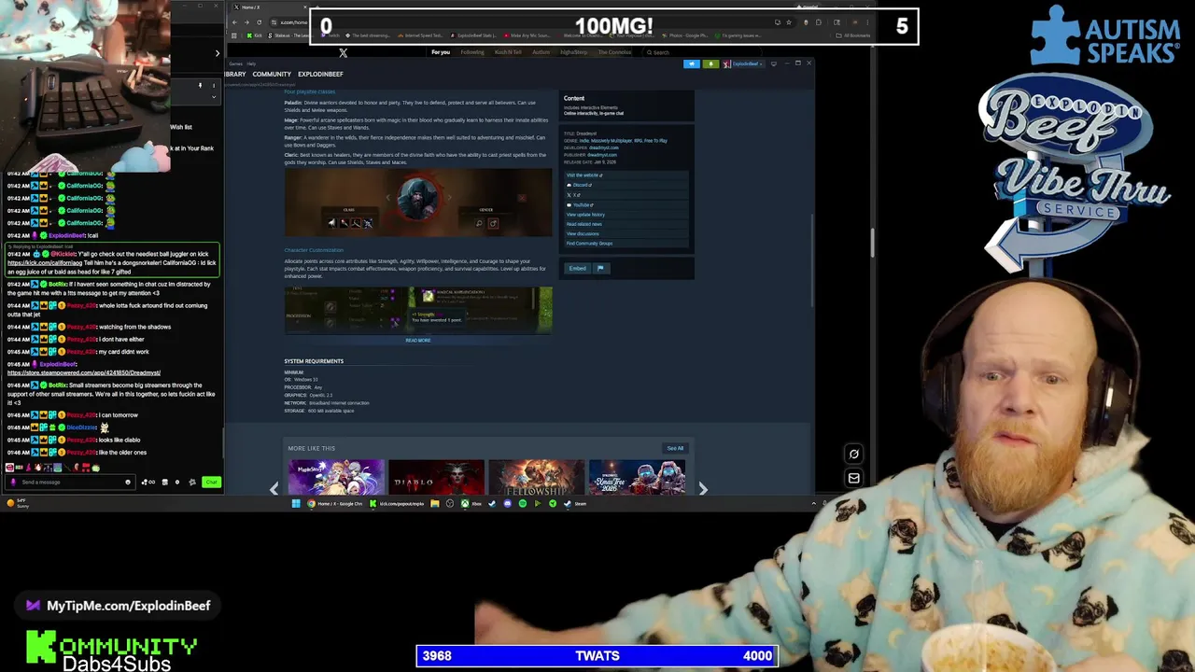Click the overlay circular icon above the envelope
This screenshot has height=672, width=1195.
(x=853, y=455)
